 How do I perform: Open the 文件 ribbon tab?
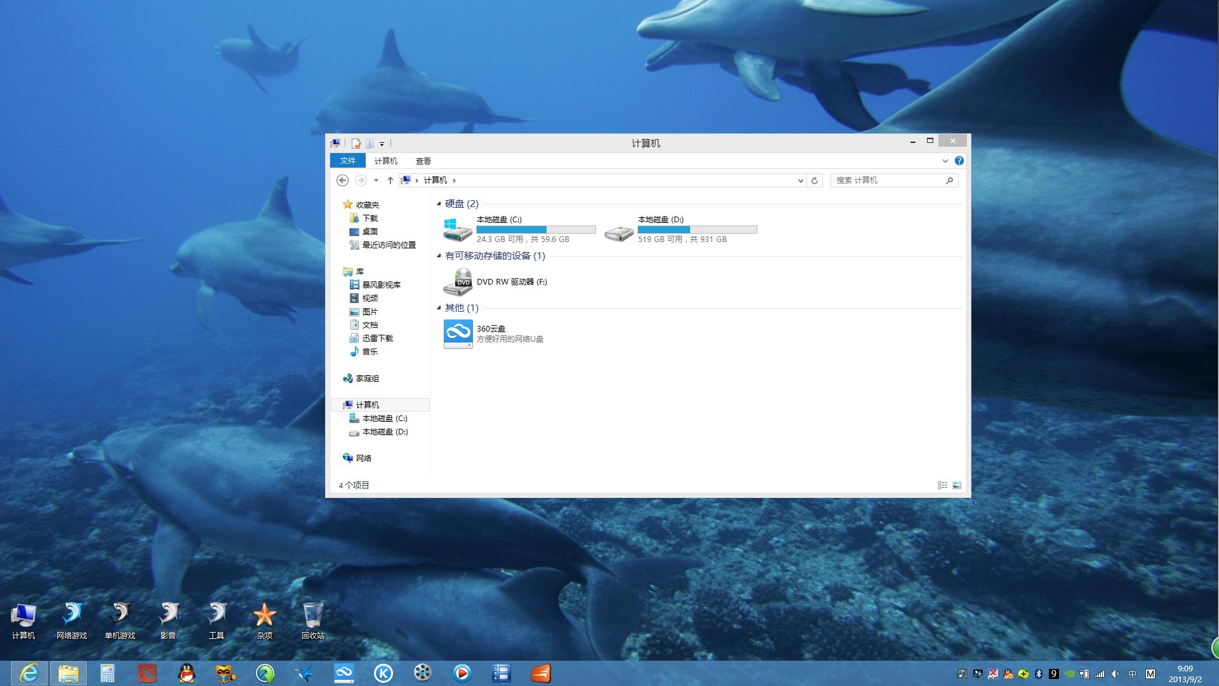click(x=347, y=161)
